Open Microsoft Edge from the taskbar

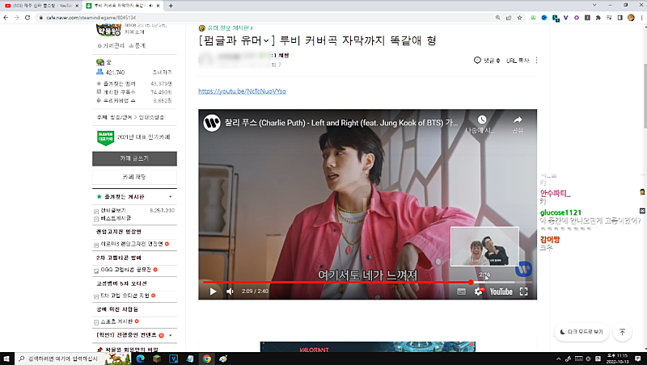(140, 359)
